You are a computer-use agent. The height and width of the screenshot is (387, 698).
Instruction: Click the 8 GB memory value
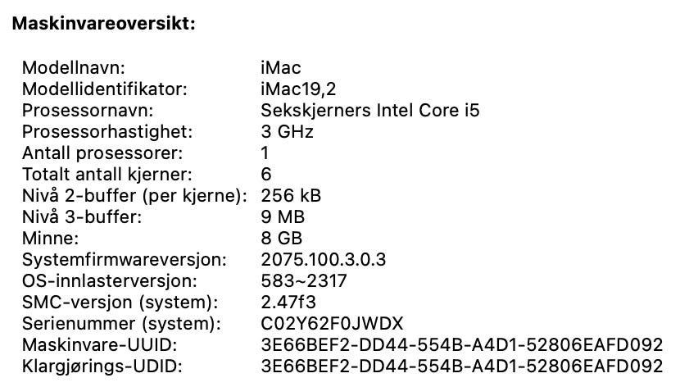282,239
